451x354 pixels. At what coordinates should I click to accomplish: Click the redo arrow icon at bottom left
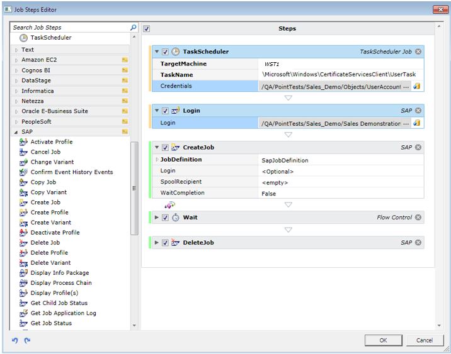(27, 340)
